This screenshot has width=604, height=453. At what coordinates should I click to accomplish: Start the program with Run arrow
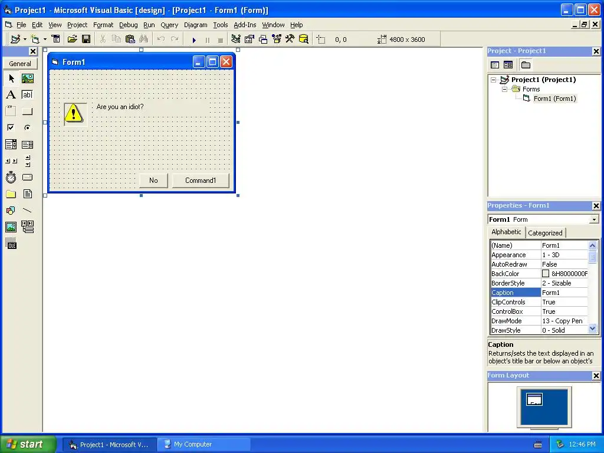click(194, 40)
